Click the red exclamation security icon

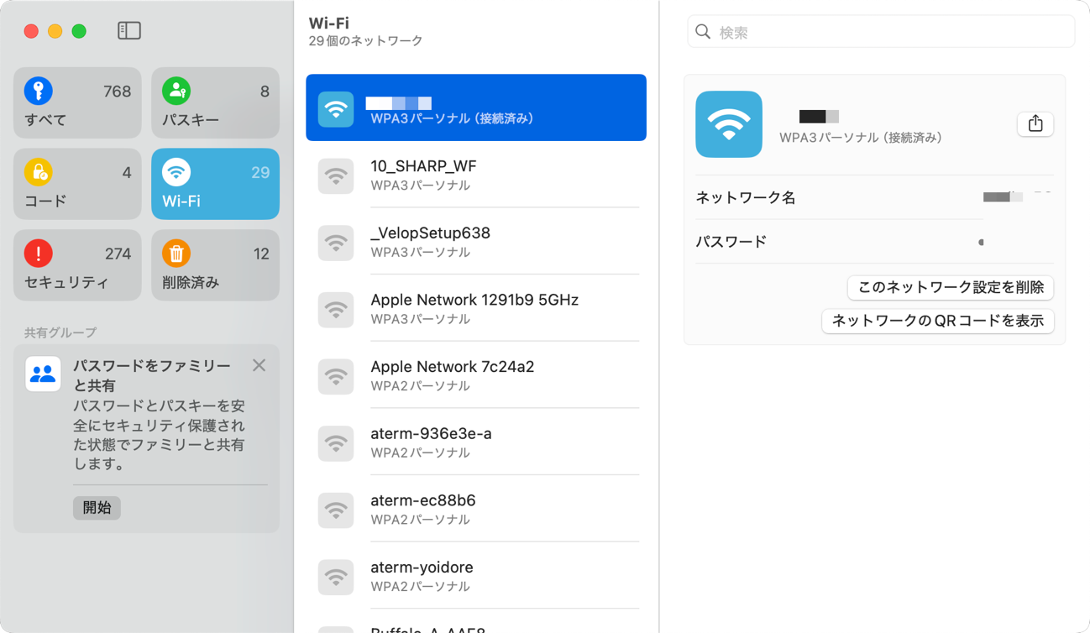[x=39, y=253]
